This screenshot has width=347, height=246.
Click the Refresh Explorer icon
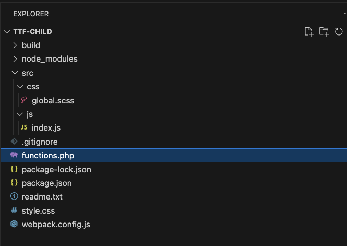click(x=339, y=31)
